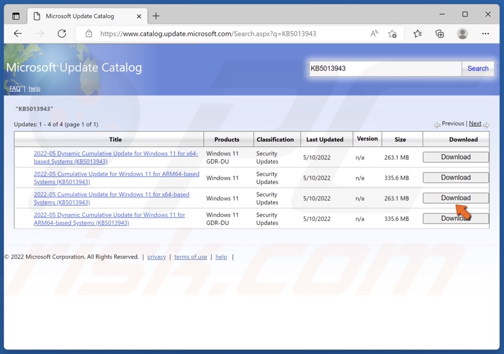
Task: Reload the current page
Action: [x=62, y=34]
